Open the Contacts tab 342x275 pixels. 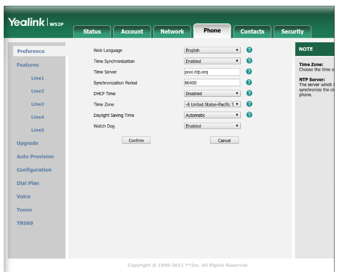tap(252, 32)
